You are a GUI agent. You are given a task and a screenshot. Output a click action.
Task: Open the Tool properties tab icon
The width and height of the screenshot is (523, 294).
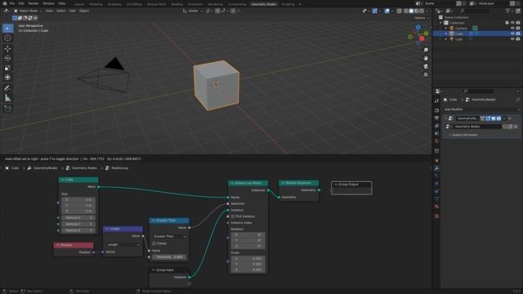click(x=436, y=100)
